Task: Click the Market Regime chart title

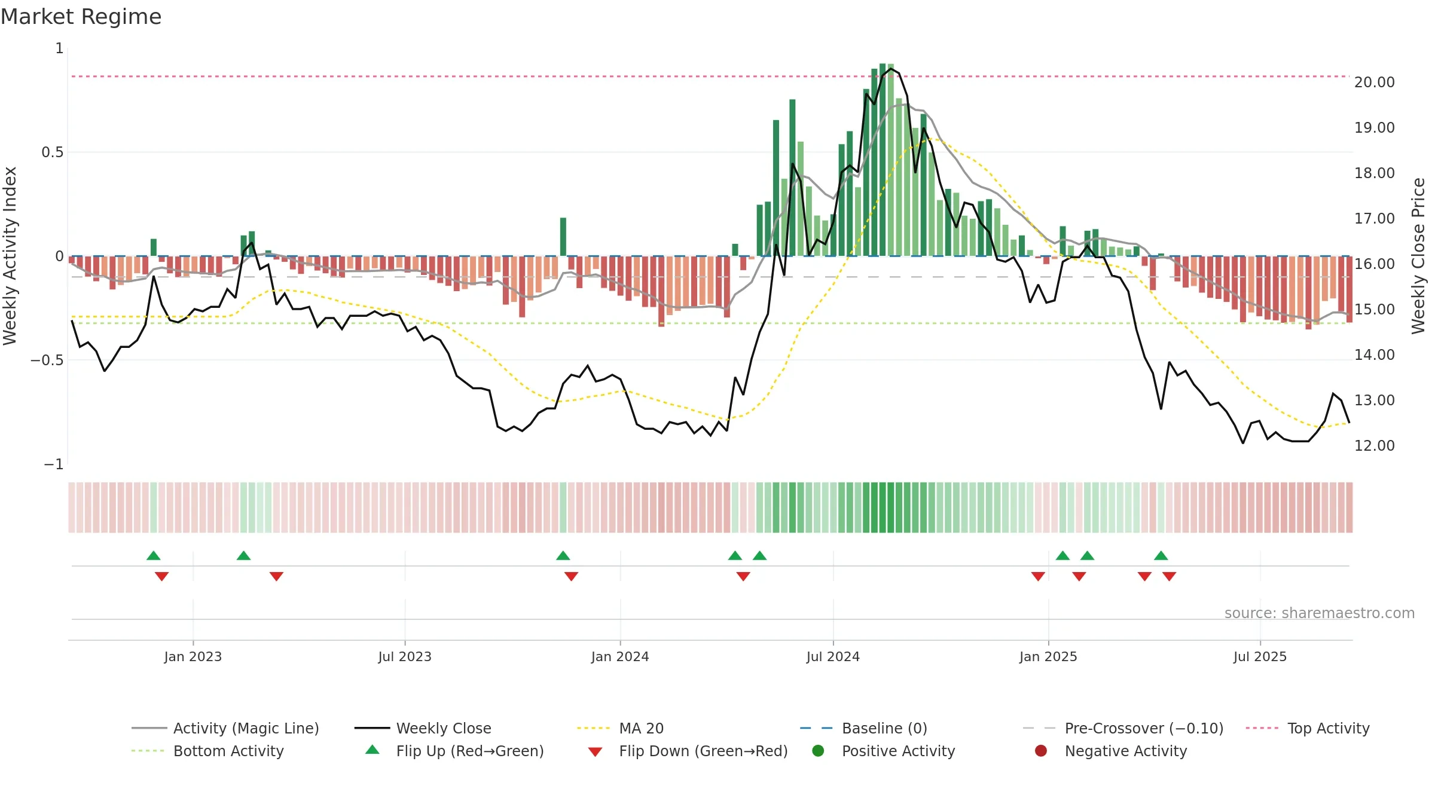Action: pyautogui.click(x=81, y=17)
